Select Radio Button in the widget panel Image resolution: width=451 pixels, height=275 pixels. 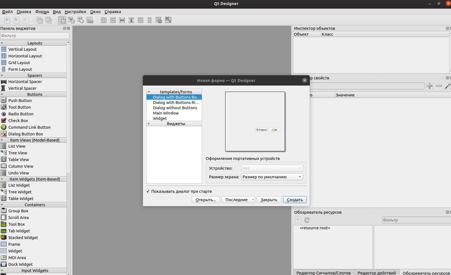click(x=21, y=114)
